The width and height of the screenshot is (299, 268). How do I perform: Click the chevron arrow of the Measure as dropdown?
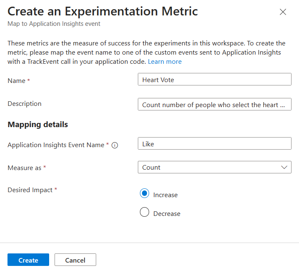click(x=284, y=168)
